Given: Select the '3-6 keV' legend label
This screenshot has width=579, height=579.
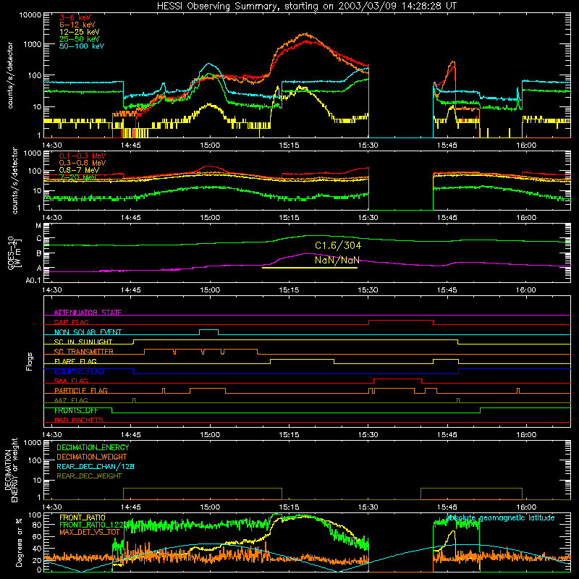Looking at the screenshot, I should pos(75,17).
